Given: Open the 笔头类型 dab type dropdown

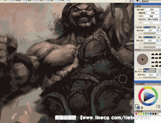Looking at the screenshot, I should pos(153,10).
